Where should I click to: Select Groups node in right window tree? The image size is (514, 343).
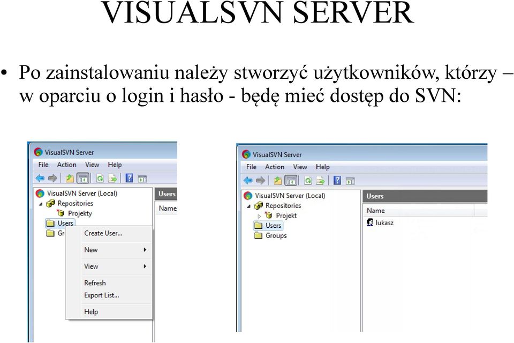click(276, 235)
